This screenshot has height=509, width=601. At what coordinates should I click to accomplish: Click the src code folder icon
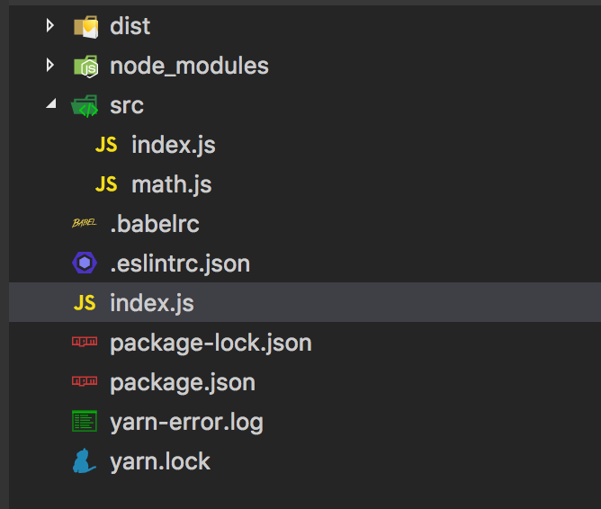(85, 106)
